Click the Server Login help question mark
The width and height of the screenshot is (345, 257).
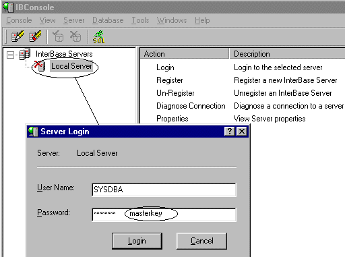tap(230, 131)
